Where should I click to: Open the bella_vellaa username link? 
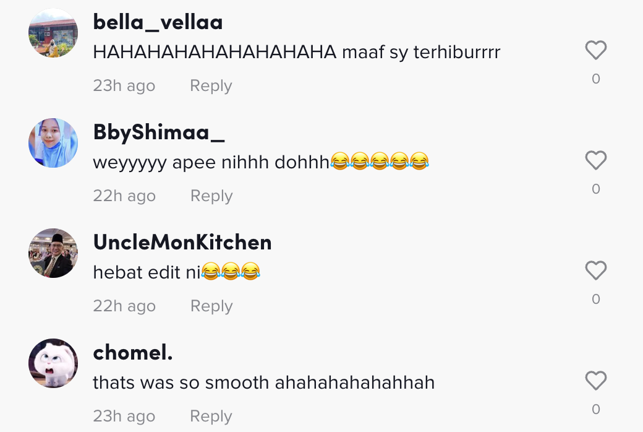pyautogui.click(x=158, y=22)
